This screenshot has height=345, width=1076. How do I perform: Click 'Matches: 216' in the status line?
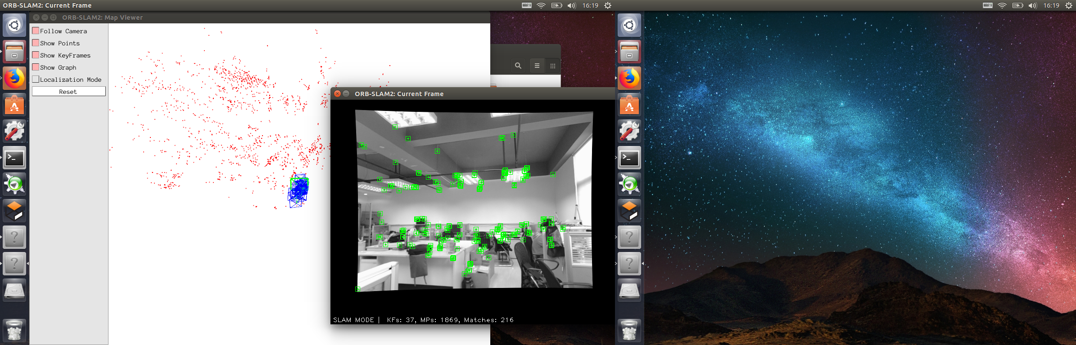(489, 320)
